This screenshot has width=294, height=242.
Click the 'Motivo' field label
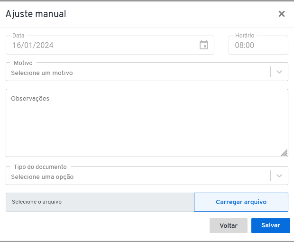tap(23, 63)
